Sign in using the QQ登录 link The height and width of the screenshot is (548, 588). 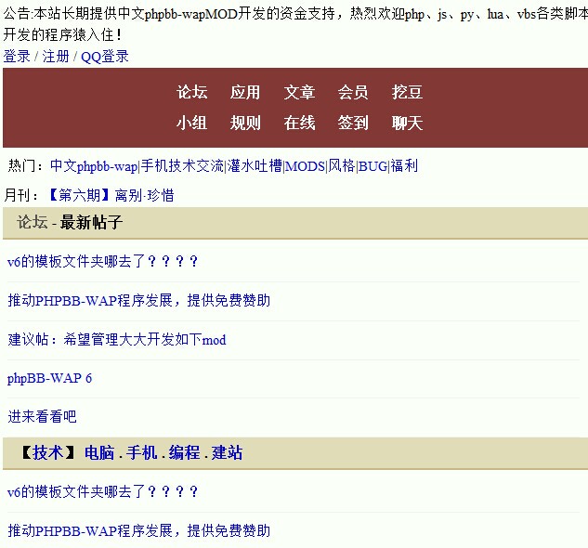coord(104,57)
